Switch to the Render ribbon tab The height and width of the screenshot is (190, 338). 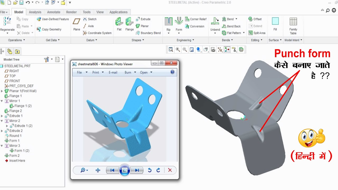pyautogui.click(x=71, y=12)
